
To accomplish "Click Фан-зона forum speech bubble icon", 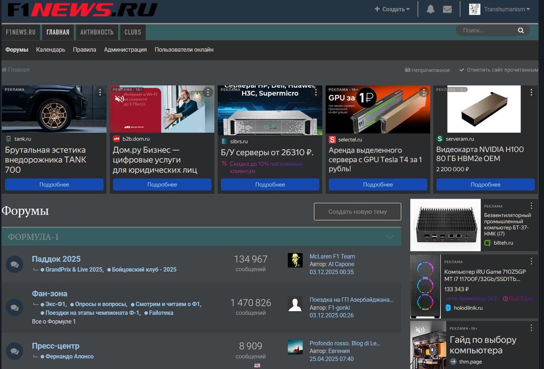I will coord(14,307).
